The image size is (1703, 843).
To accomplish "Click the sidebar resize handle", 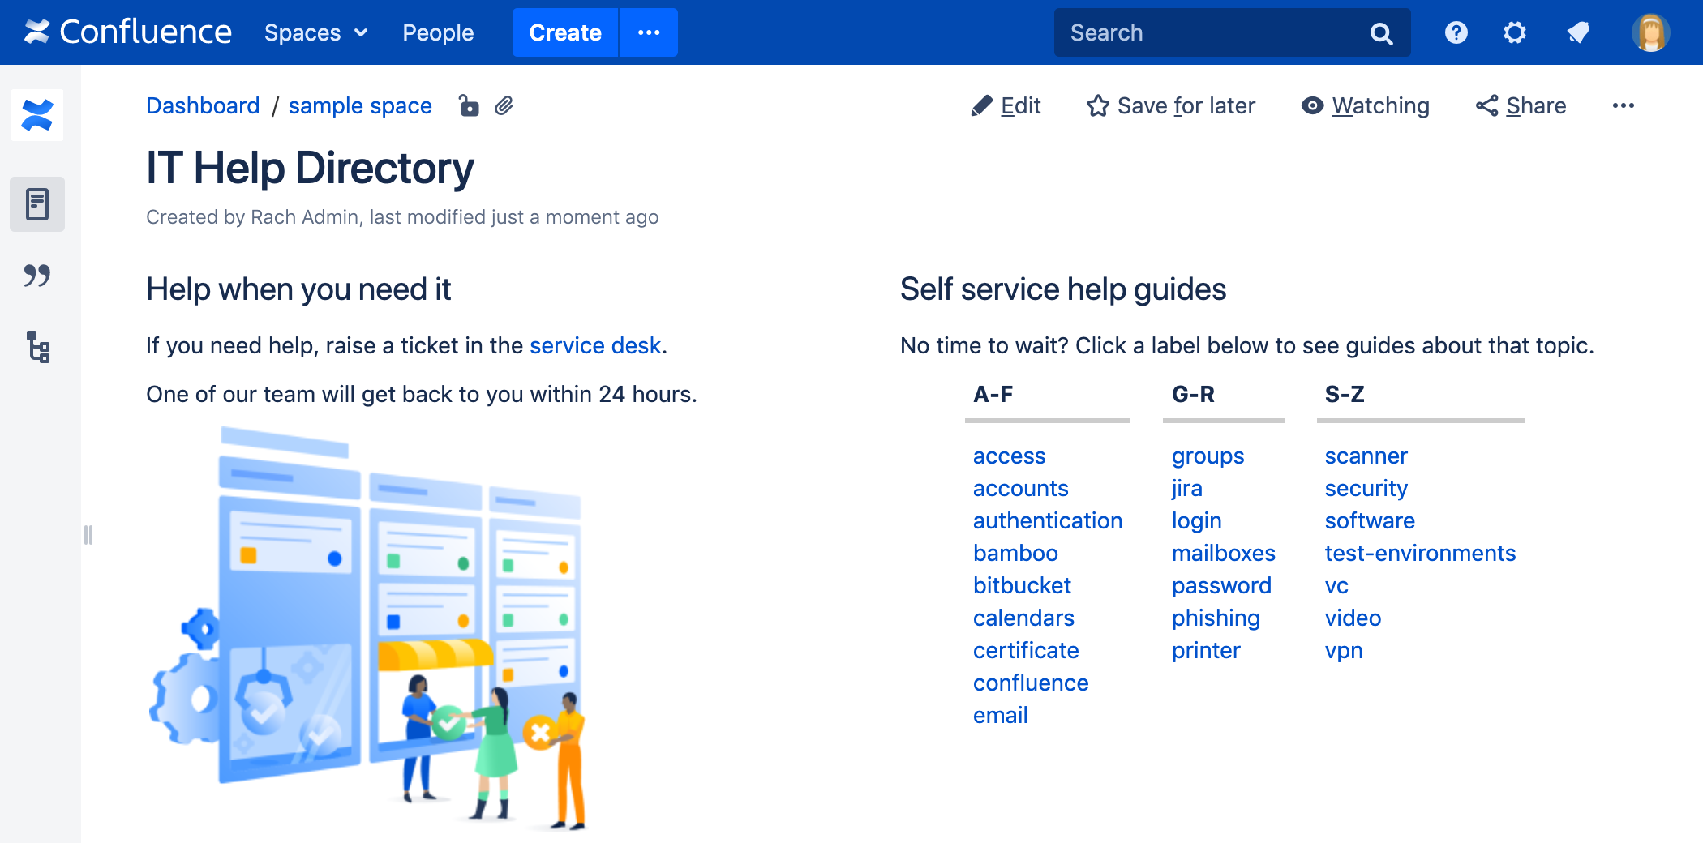I will click(x=88, y=535).
